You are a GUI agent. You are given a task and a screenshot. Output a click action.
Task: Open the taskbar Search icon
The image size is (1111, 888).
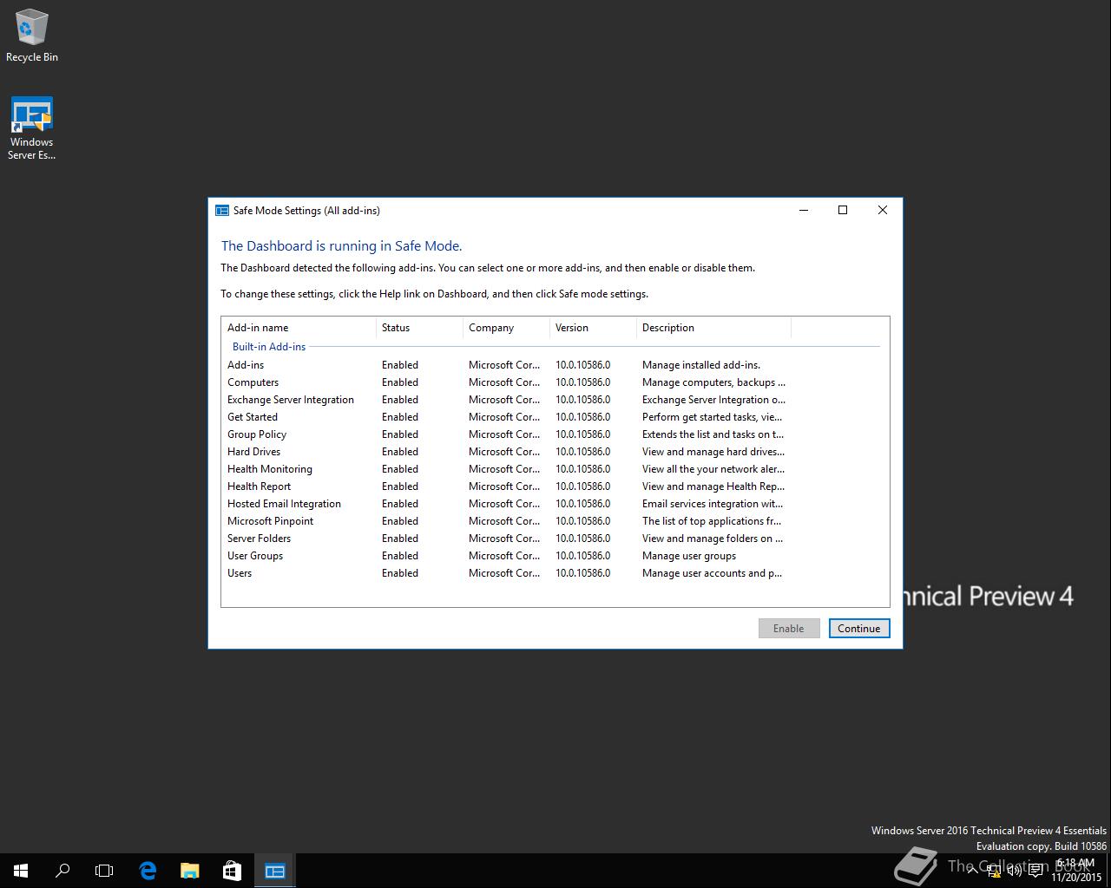click(x=62, y=871)
